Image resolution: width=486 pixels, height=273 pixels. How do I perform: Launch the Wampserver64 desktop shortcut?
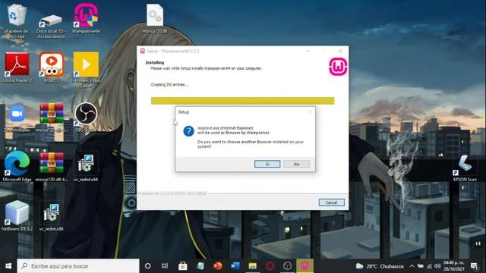click(x=86, y=18)
